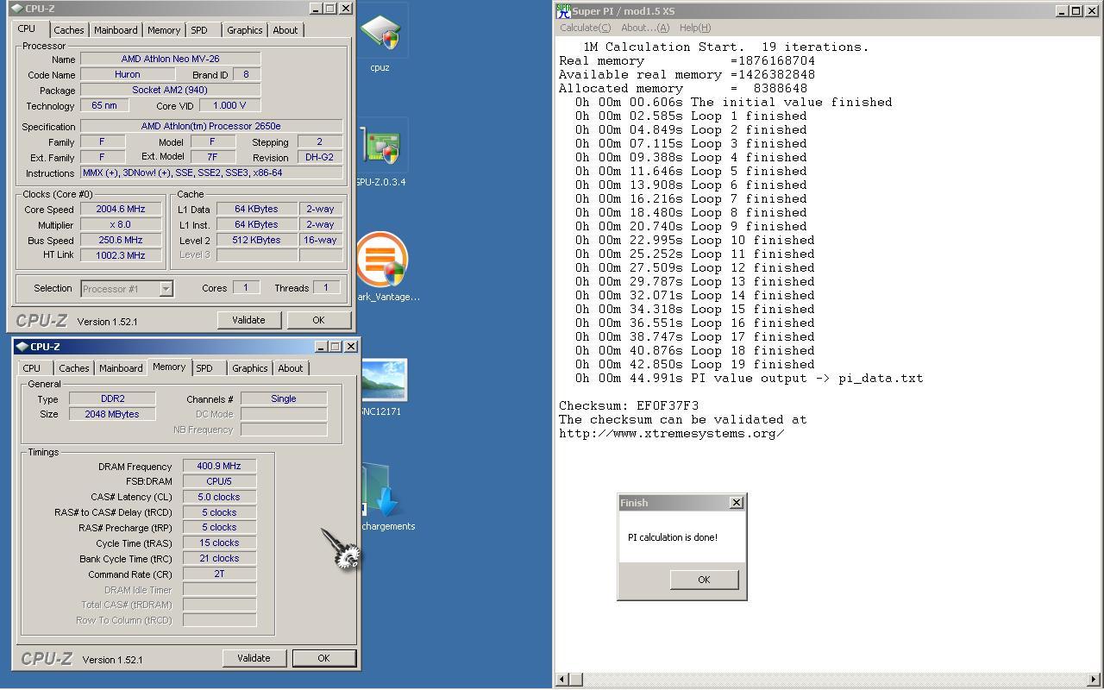
Task: Click the Level 2 512 KBytes cache value
Action: [256, 240]
